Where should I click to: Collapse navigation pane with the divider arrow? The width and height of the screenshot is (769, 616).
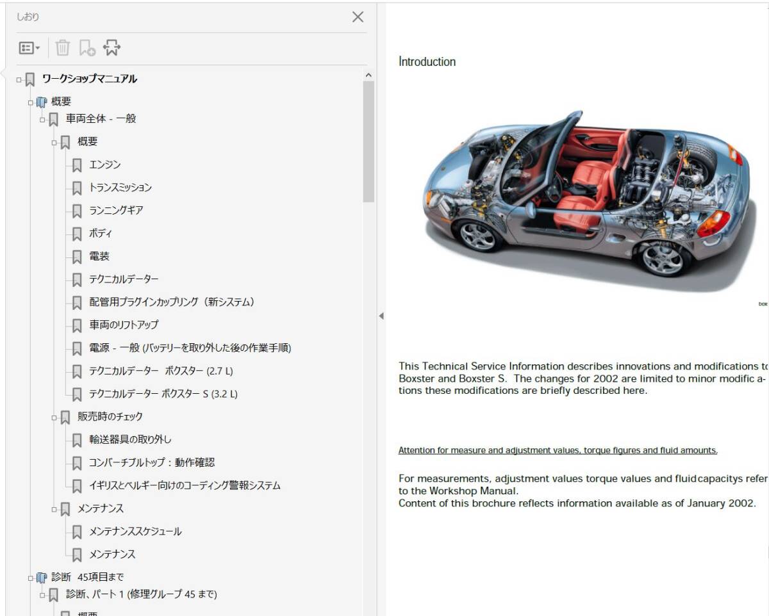[x=381, y=316]
